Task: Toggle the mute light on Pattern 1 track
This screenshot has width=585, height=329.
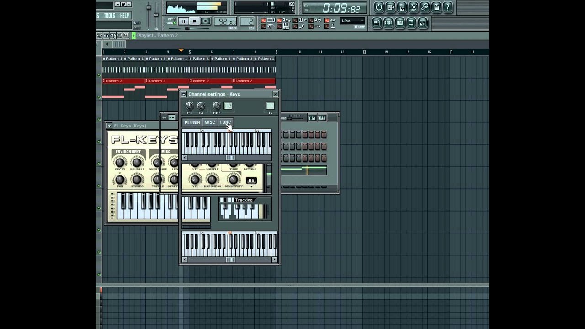Action: click(99, 75)
